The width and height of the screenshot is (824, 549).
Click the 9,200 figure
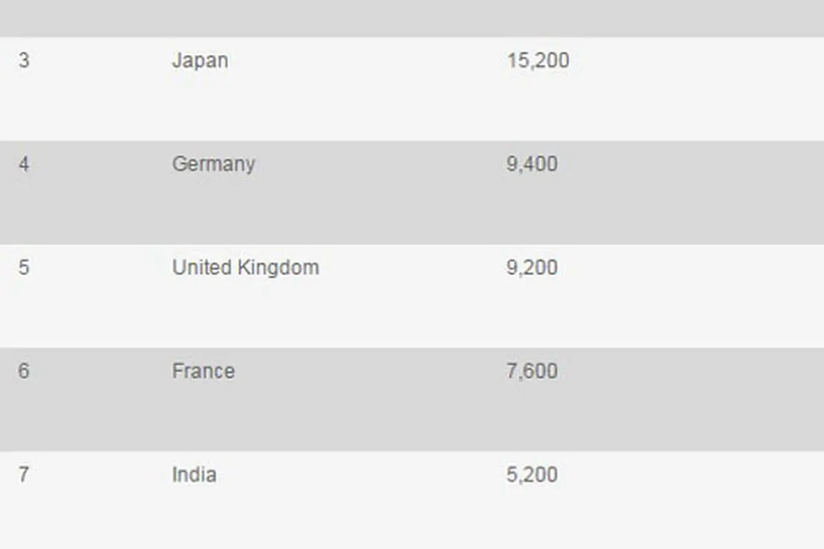[x=532, y=267]
